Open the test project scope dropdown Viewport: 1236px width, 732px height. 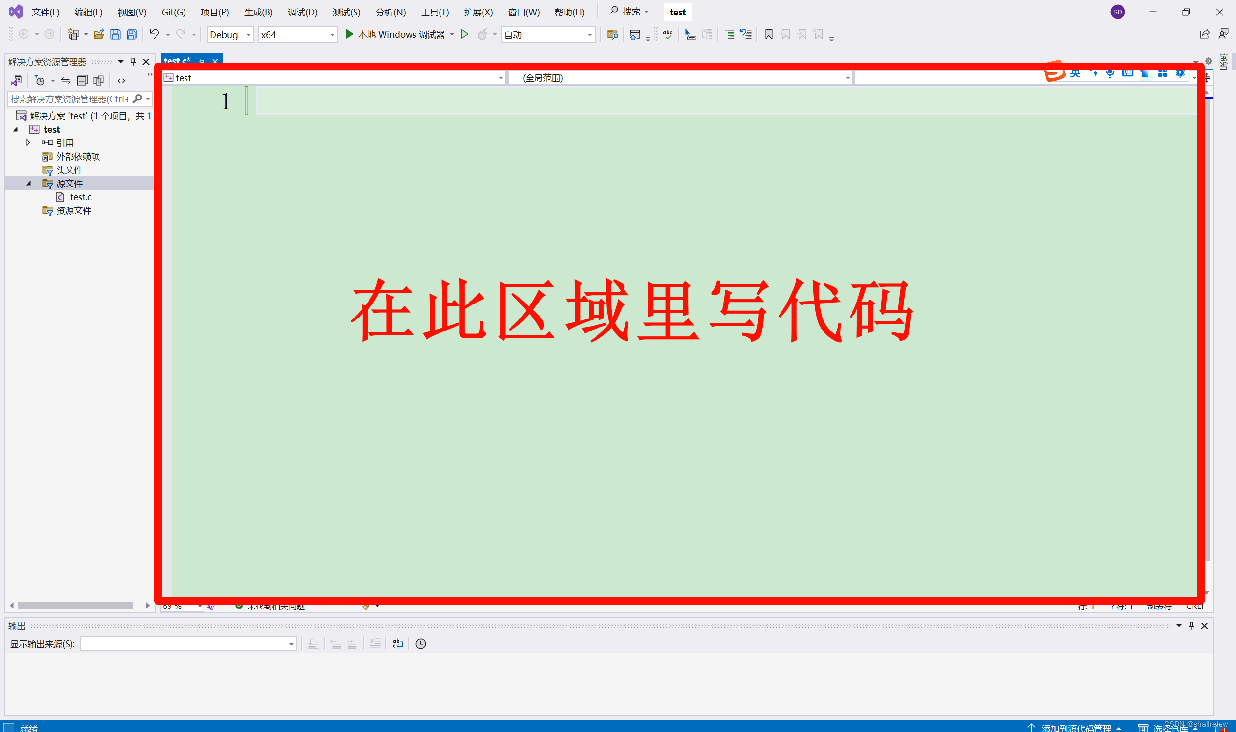(333, 77)
